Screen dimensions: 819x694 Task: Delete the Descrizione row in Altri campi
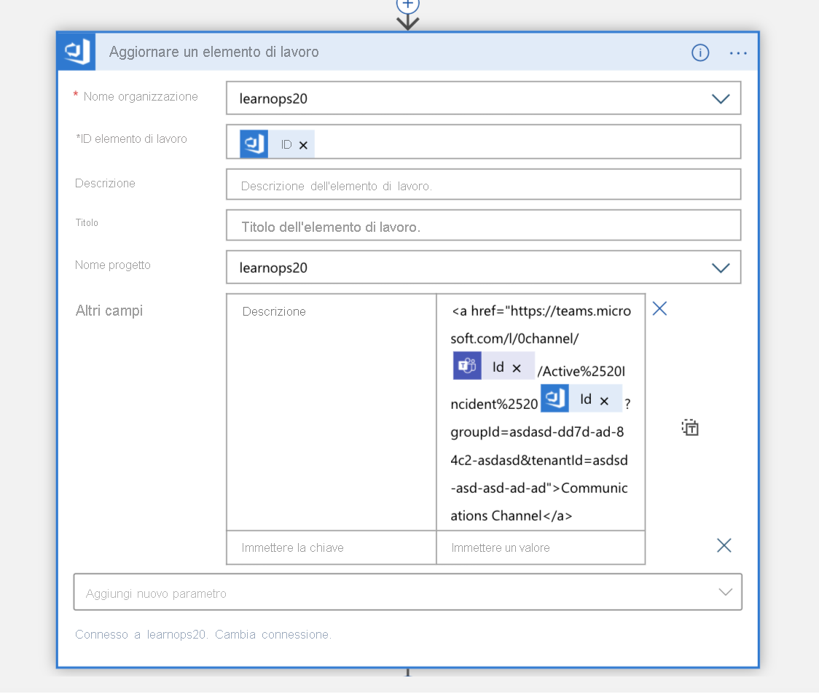pyautogui.click(x=659, y=309)
